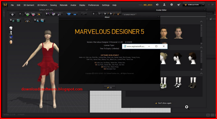Undock the Default_MD5.ZPrj 3D window

(87, 10)
